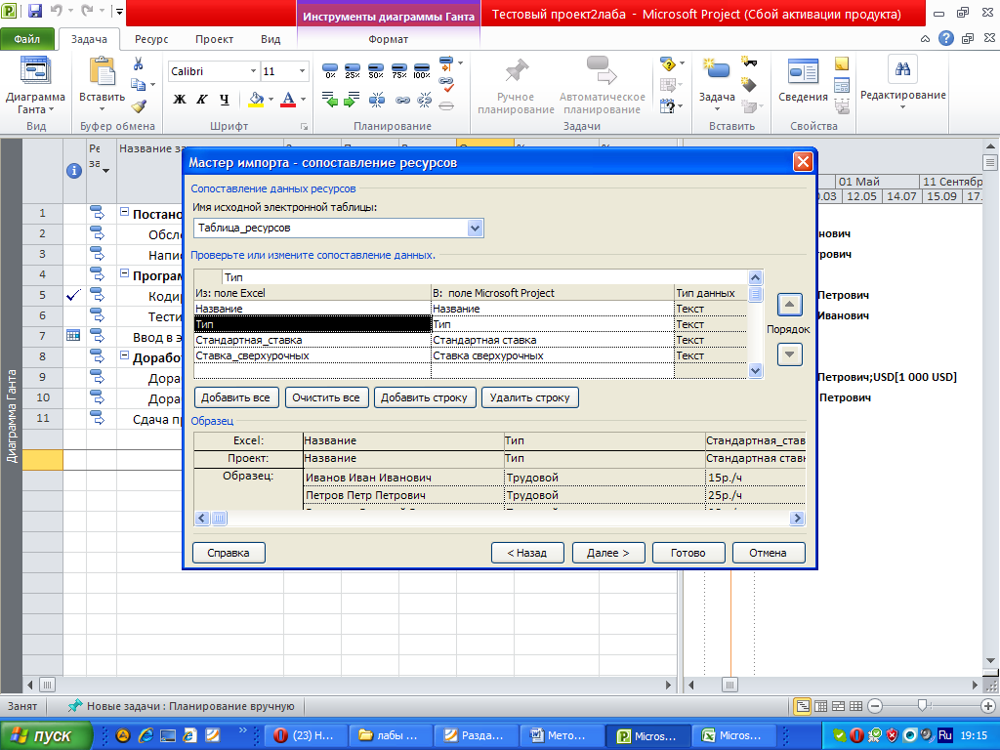Click the Cut scissors icon
The width and height of the screenshot is (1000, 750).
(x=139, y=63)
